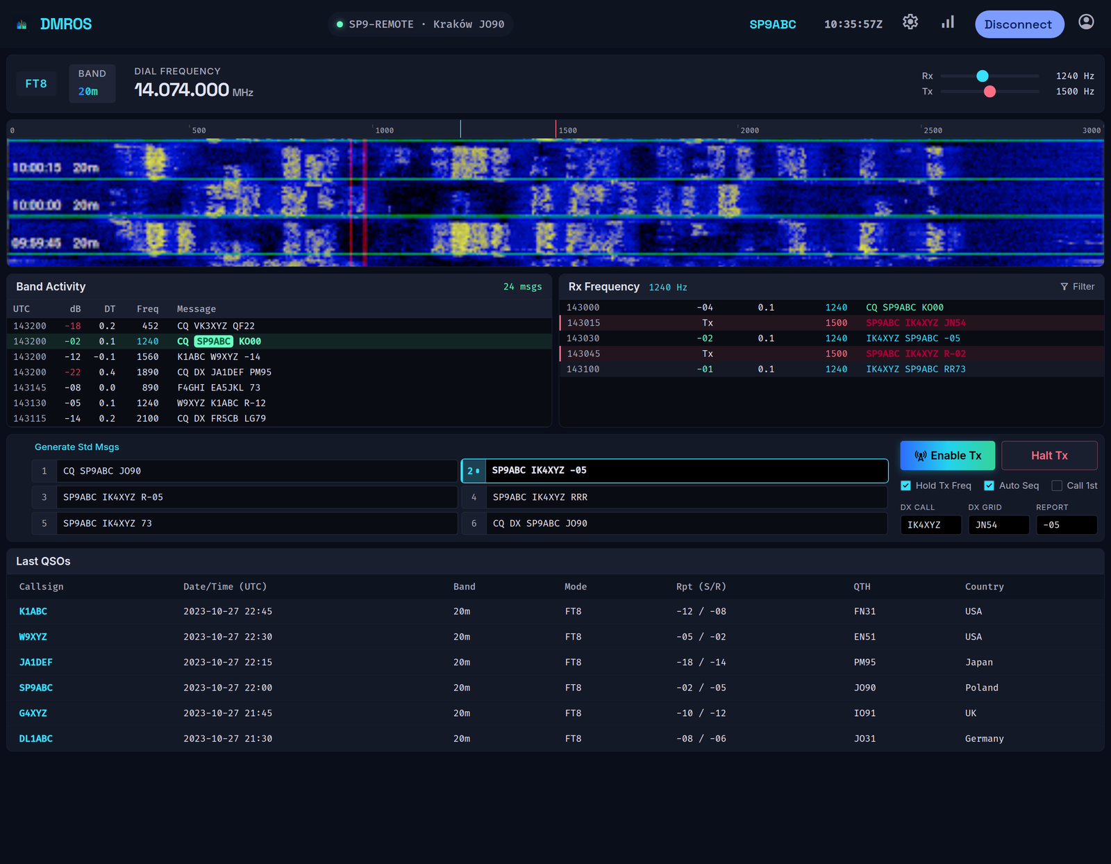Toggle the Auto Seq checkbox

pyautogui.click(x=989, y=485)
